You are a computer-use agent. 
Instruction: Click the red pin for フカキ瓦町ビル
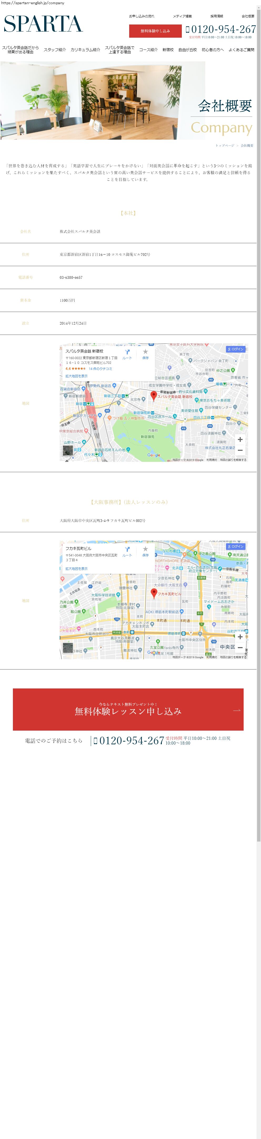pyautogui.click(x=154, y=593)
